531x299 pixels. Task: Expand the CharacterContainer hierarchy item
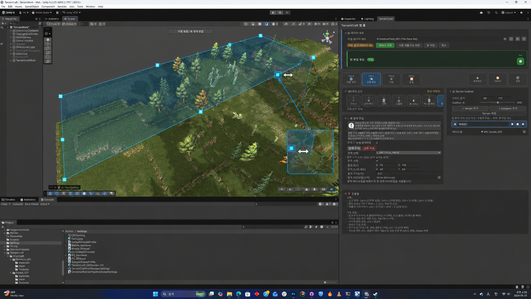pos(11,31)
